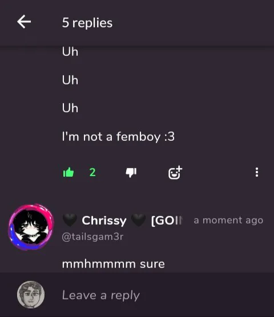This screenshot has width=274, height=317.
Task: Select the 'mmhmmmm sure' reply text
Action: click(x=114, y=264)
